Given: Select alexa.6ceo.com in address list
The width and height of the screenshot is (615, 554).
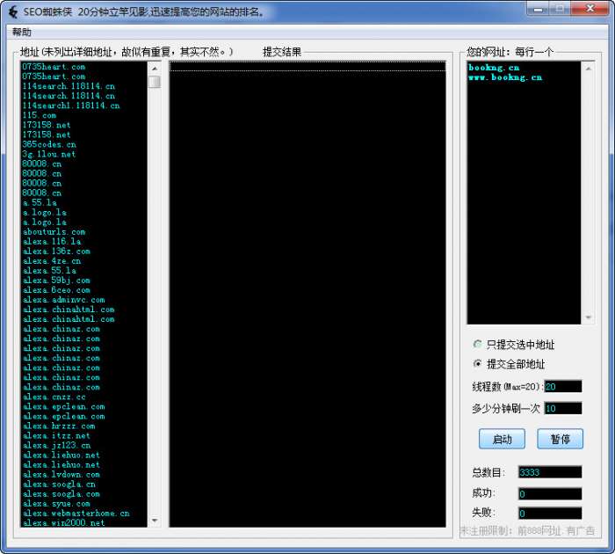Looking at the screenshot, I should coord(56,290).
